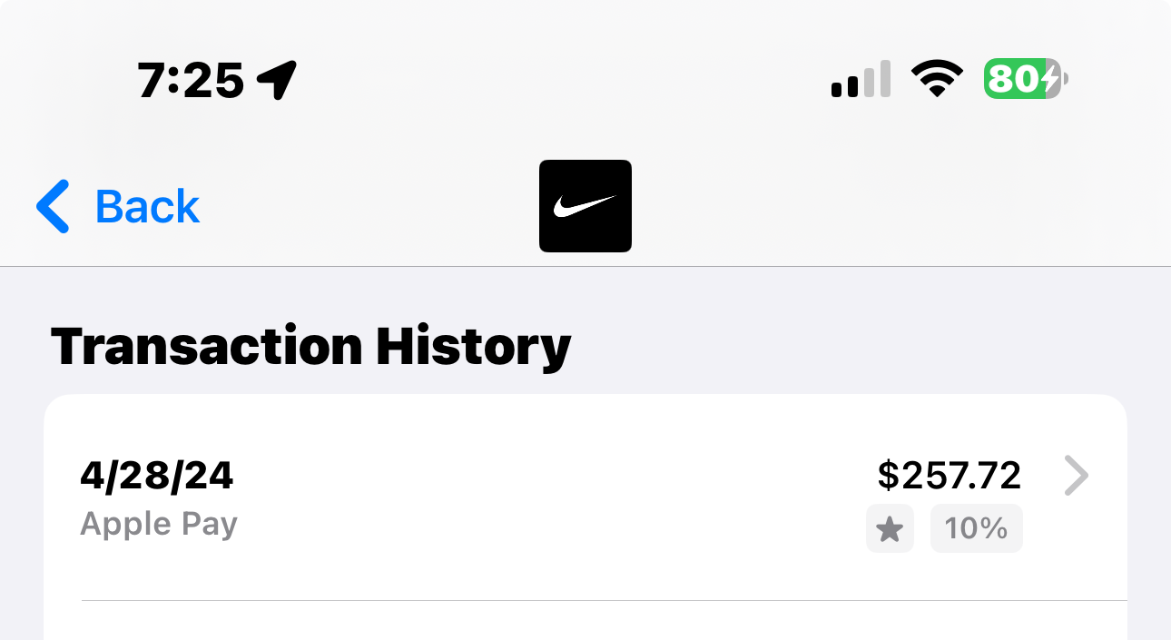
Task: Click the charging bolt on battery
Action: click(x=1051, y=80)
